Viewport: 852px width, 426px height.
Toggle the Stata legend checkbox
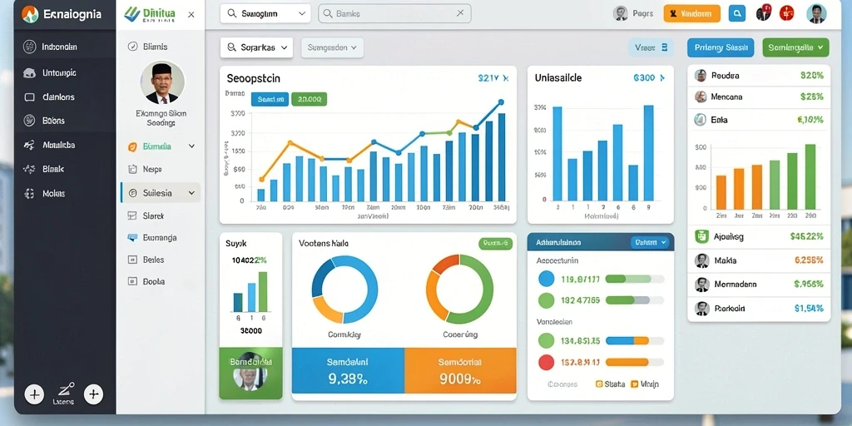point(599,384)
